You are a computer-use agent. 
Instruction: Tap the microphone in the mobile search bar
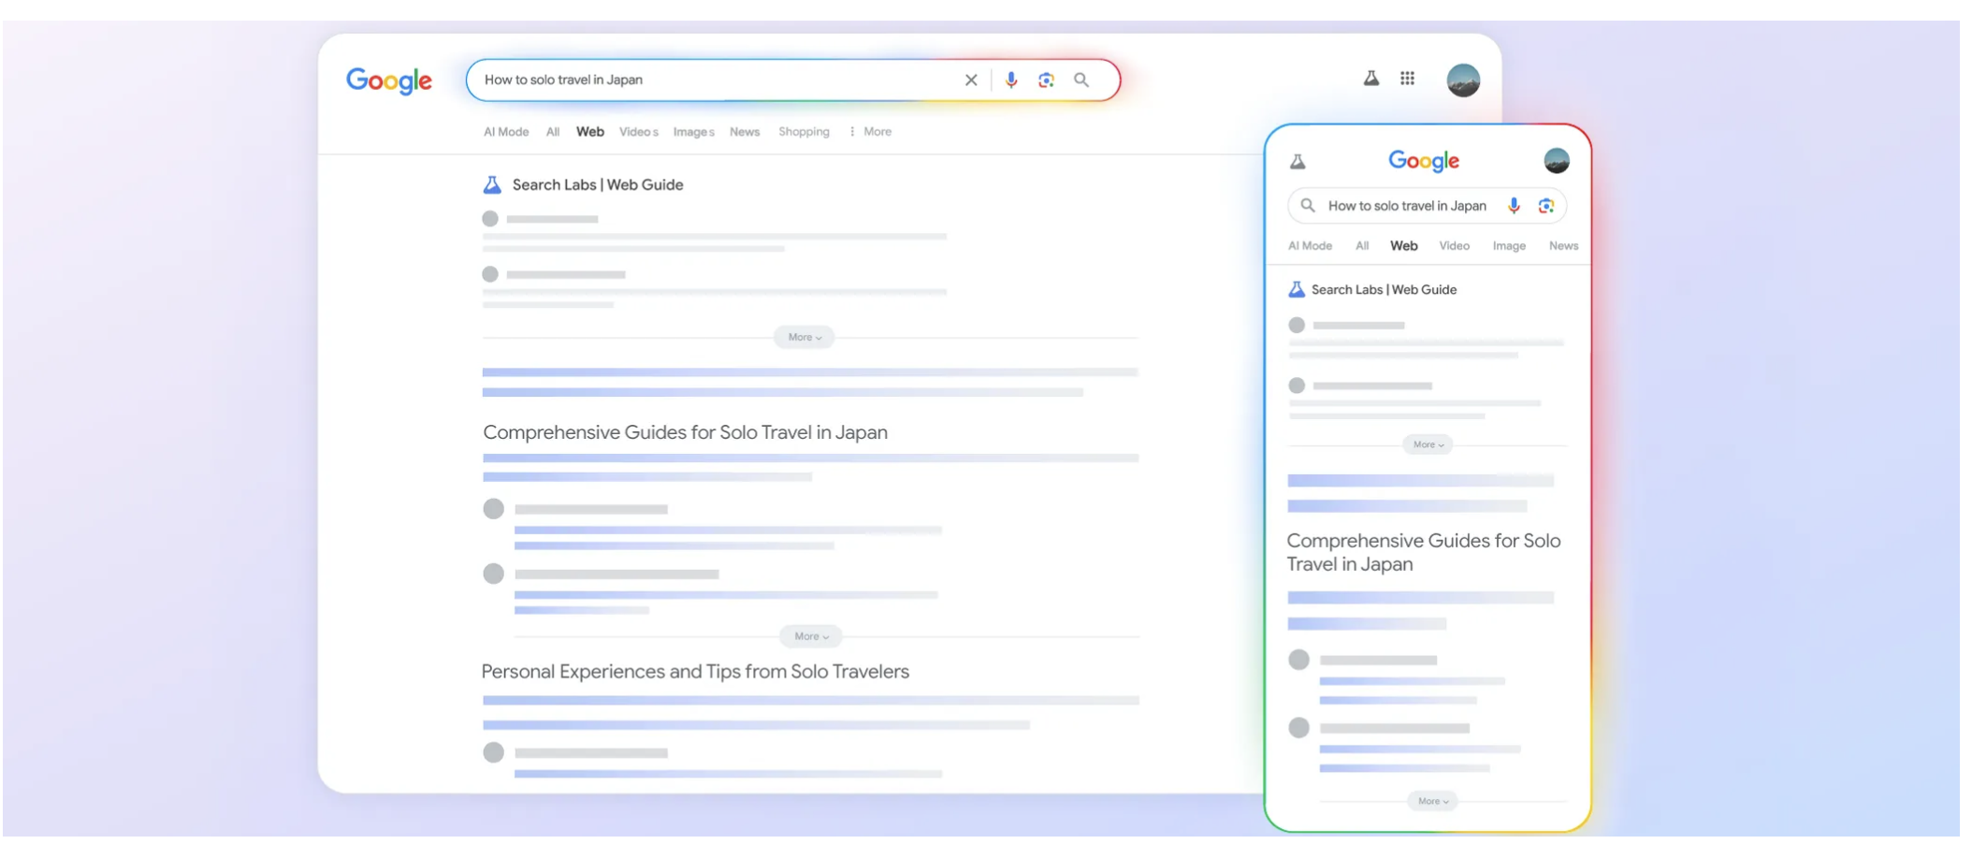[1514, 205]
